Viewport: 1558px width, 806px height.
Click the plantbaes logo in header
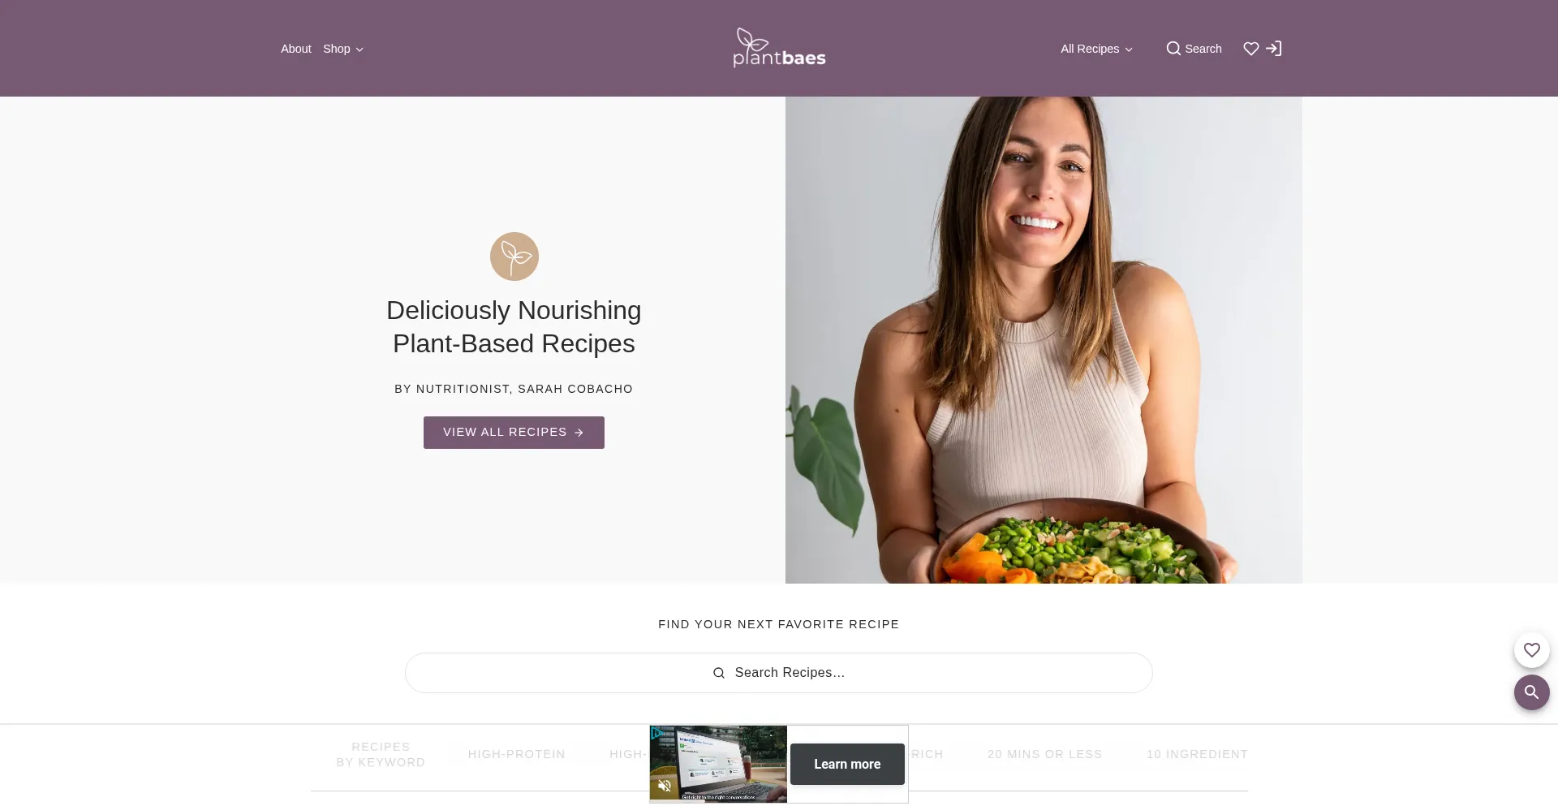(x=779, y=48)
